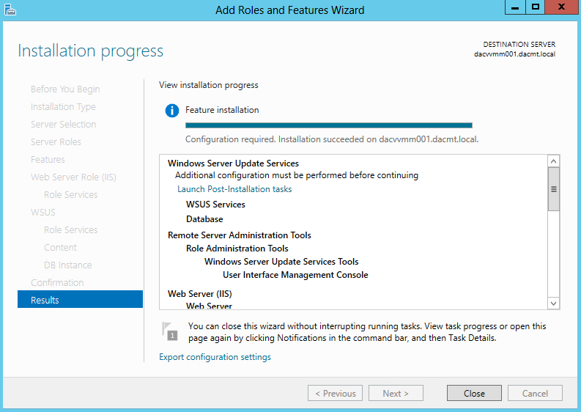Click the < Previous button
Screen dimensions: 581x412
tap(335, 393)
